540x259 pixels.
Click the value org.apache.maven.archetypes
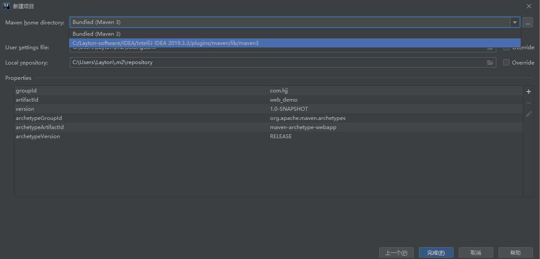click(x=308, y=118)
